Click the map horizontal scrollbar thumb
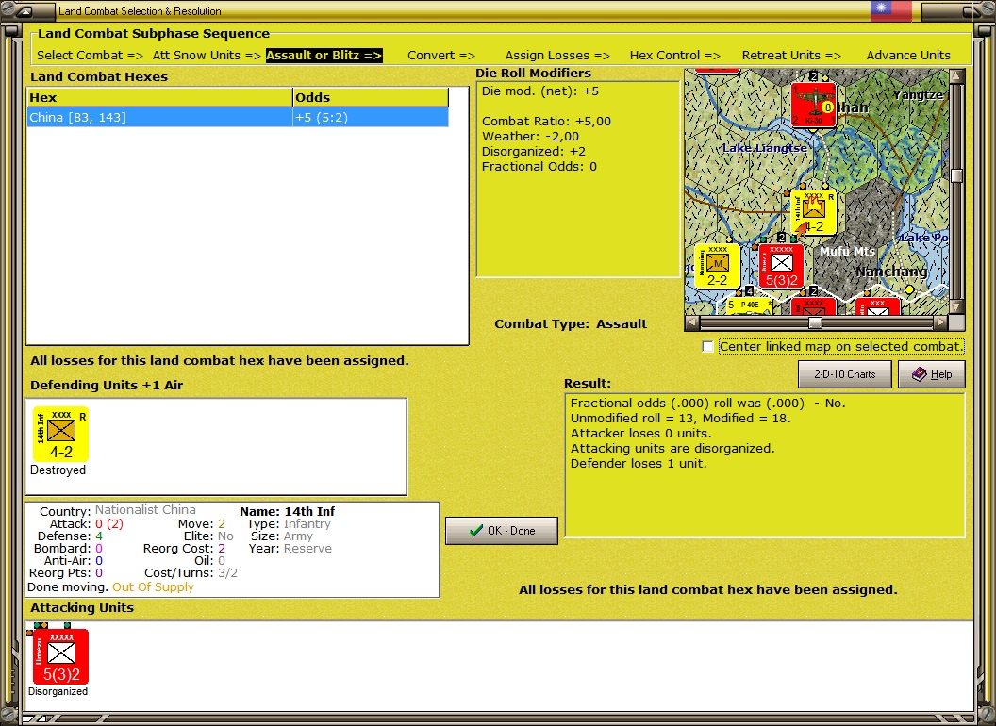Screen dimensions: 996x726 tap(815, 322)
